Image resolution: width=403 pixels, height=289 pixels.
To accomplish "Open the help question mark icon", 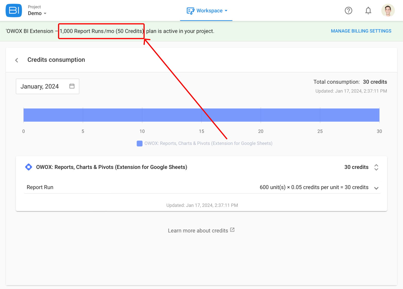I will pos(348,11).
